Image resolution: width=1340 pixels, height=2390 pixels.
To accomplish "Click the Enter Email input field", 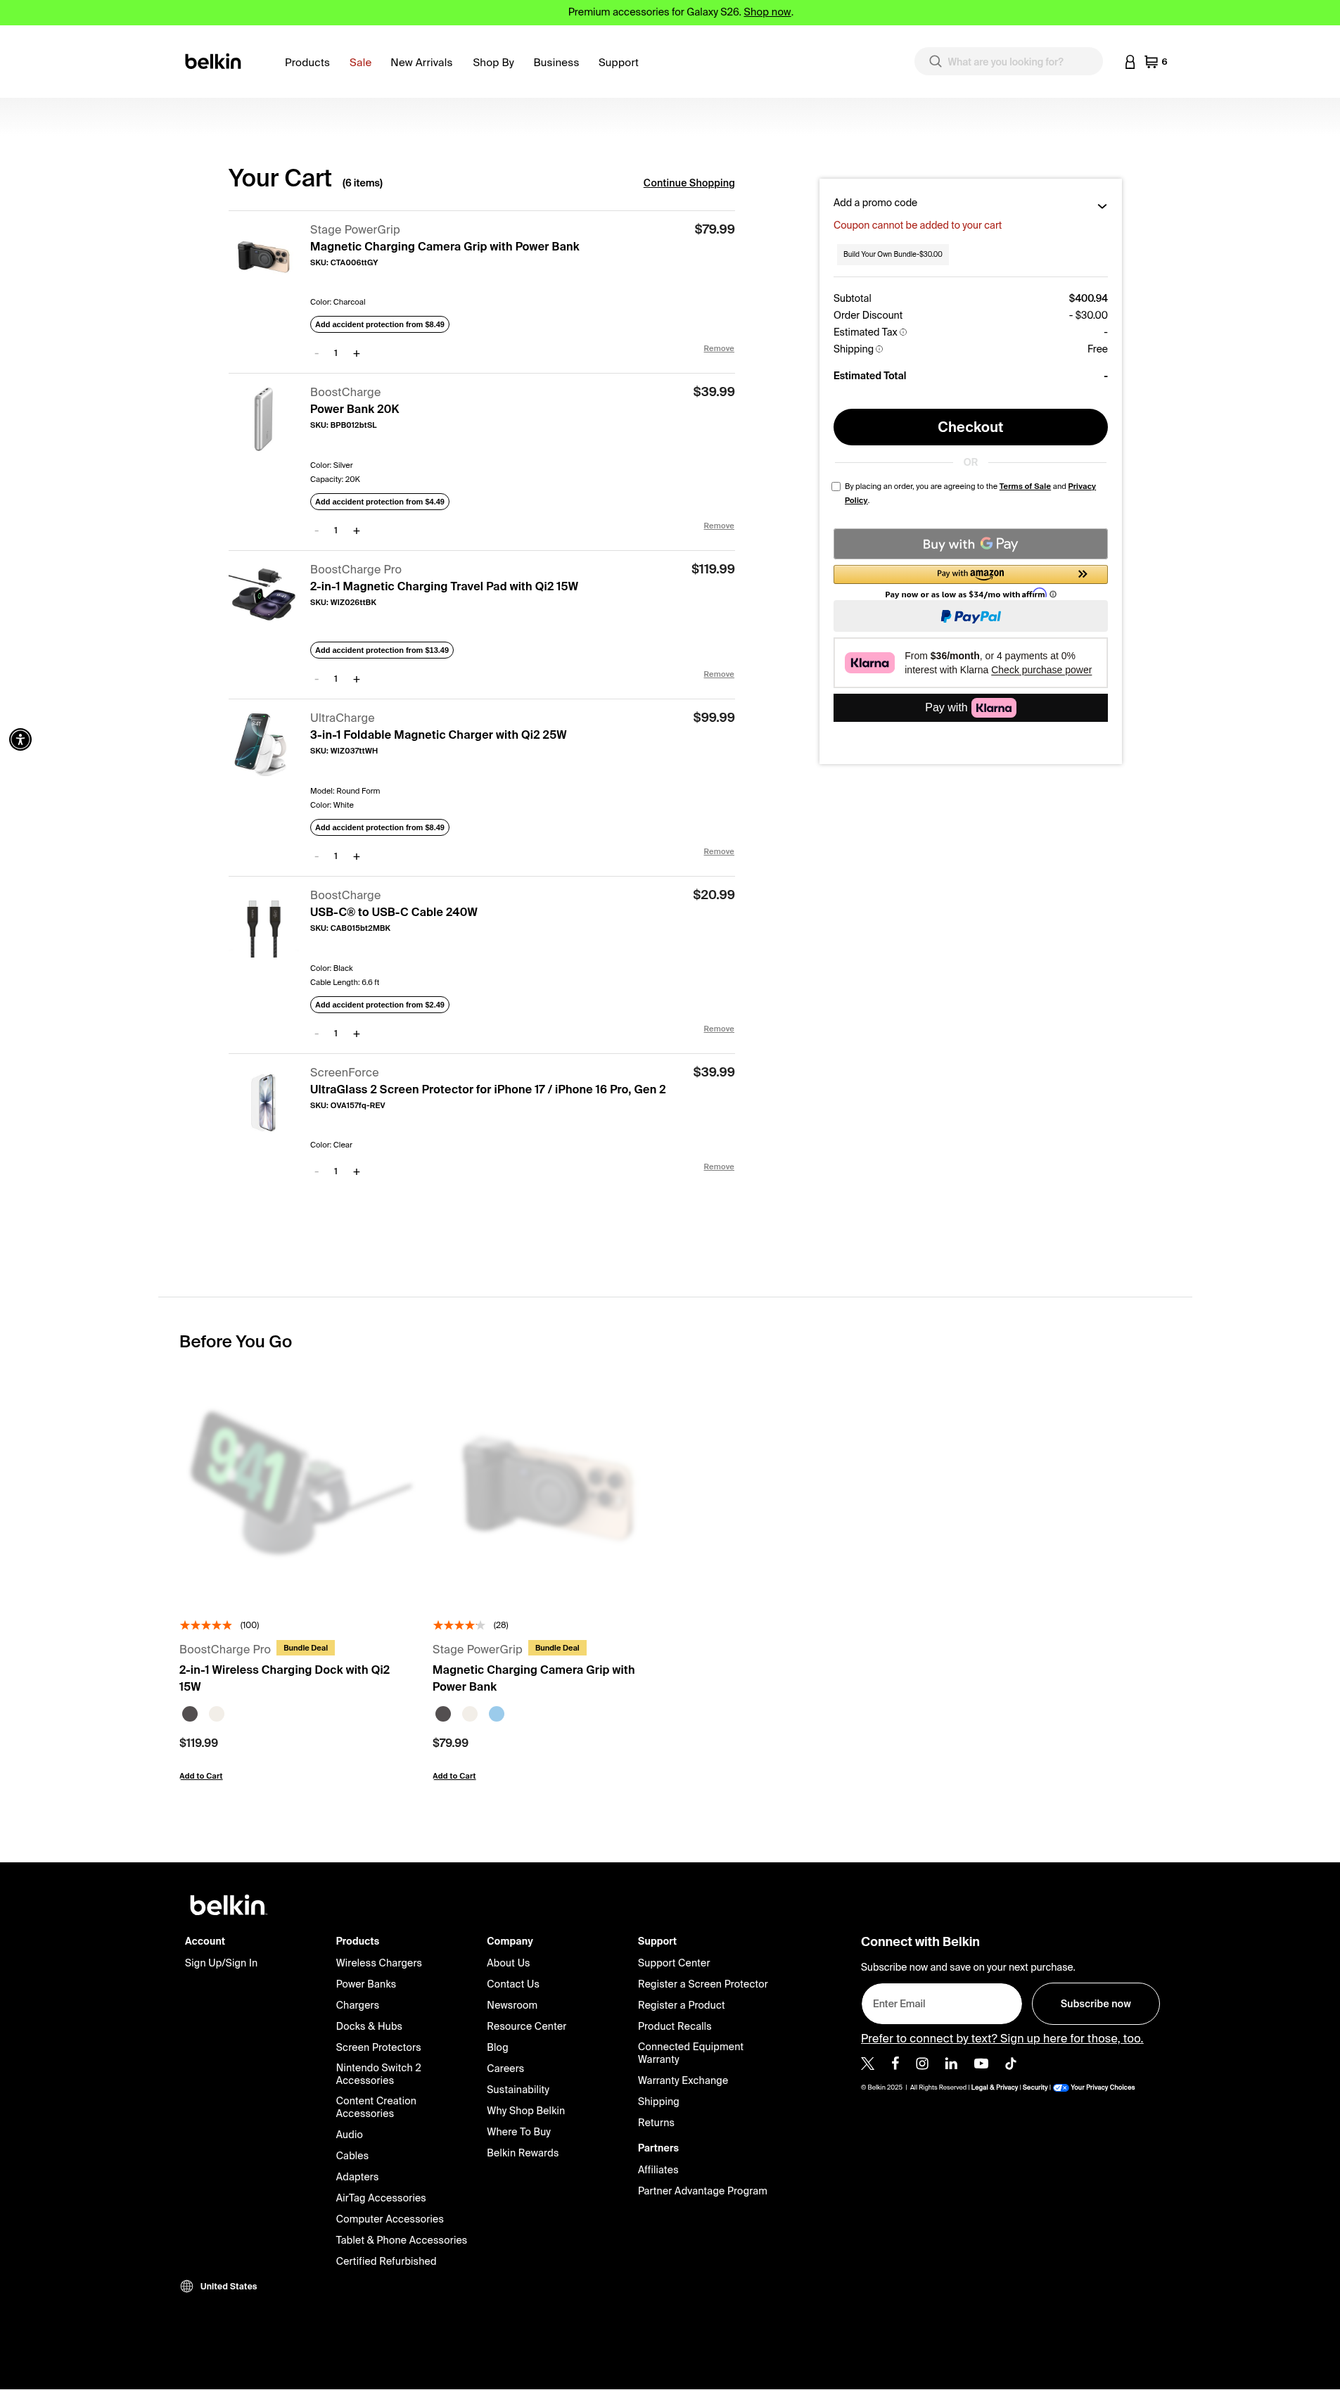I will coord(940,2004).
